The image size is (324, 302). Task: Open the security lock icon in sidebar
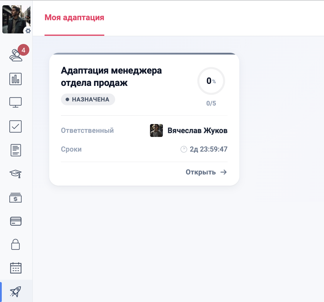[x=16, y=245]
